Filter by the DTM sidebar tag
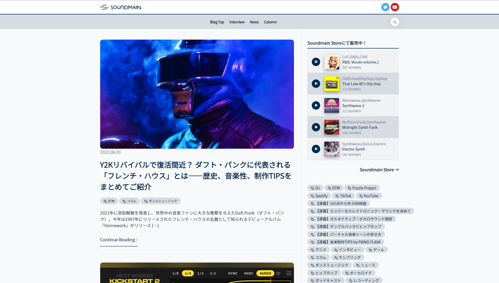 (334, 188)
